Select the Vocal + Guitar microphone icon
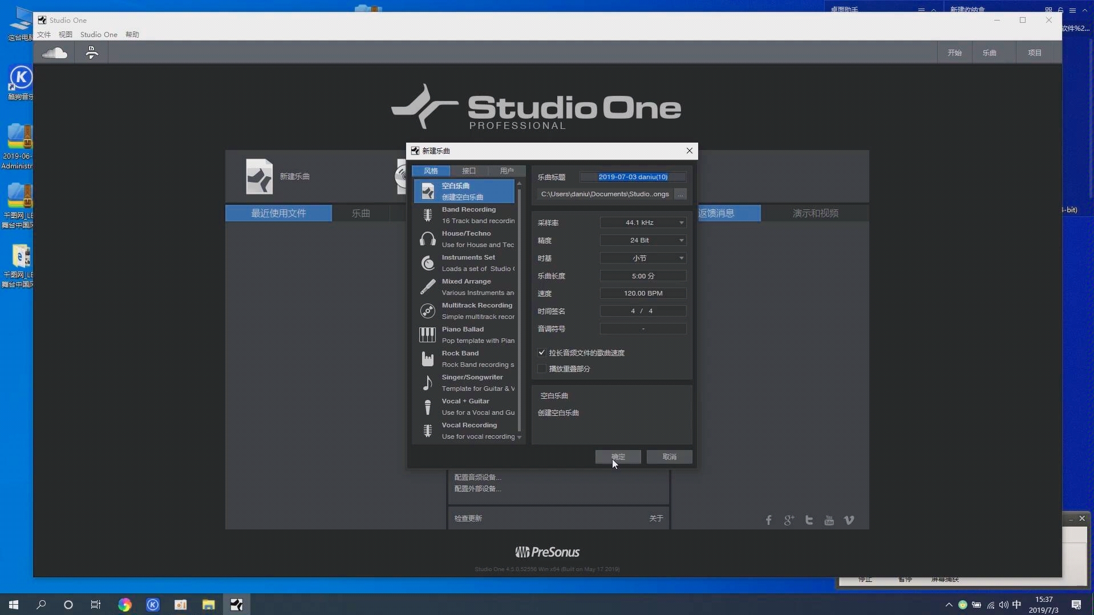 click(428, 407)
